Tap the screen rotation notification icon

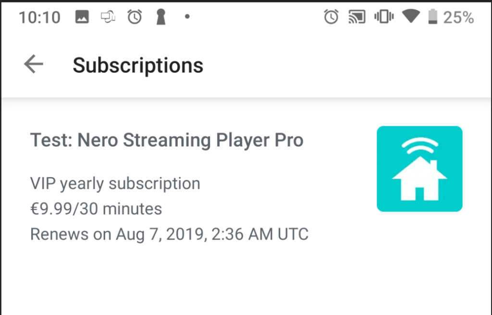coord(108,17)
